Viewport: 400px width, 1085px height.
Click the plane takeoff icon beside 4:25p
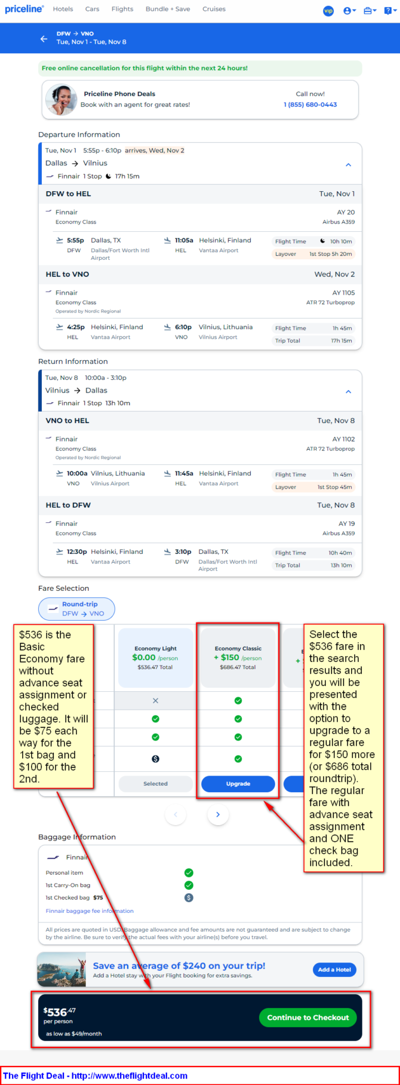(x=59, y=327)
